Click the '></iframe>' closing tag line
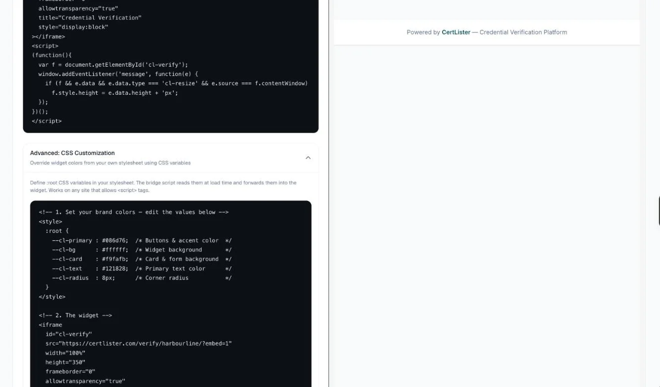The height and width of the screenshot is (387, 660). 48,37
